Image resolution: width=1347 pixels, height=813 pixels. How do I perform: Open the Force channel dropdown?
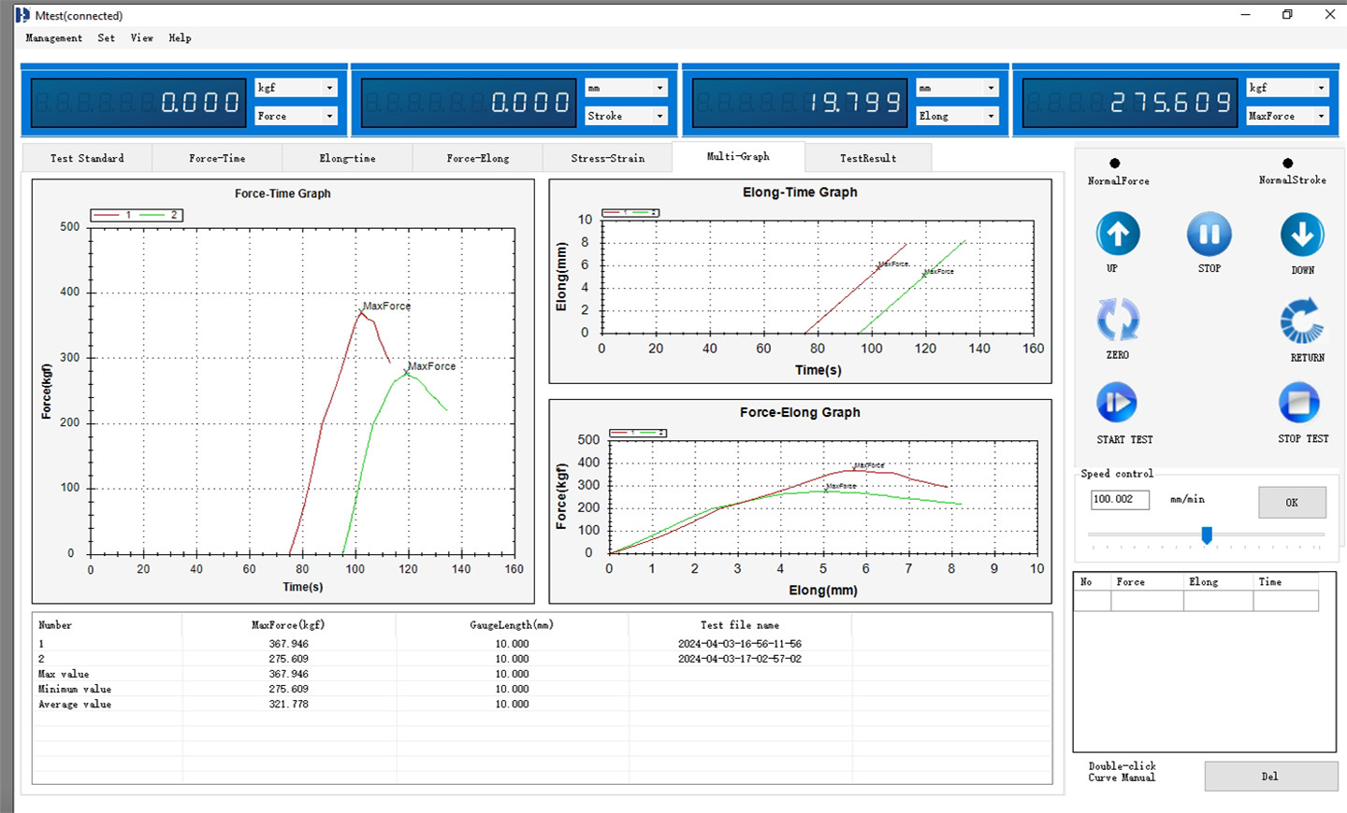click(329, 116)
